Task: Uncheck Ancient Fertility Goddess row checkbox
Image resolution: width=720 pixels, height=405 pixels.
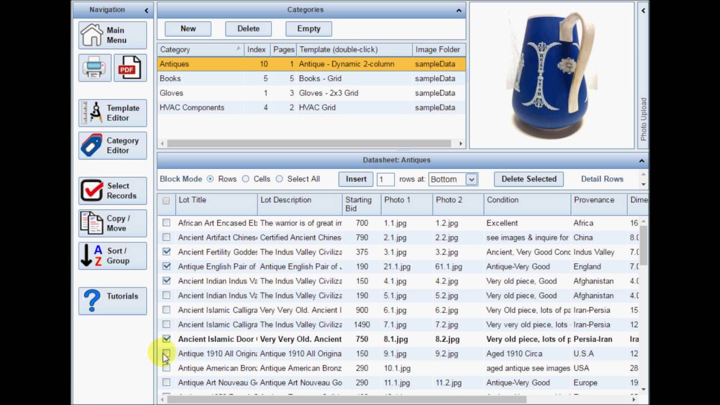Action: (166, 251)
